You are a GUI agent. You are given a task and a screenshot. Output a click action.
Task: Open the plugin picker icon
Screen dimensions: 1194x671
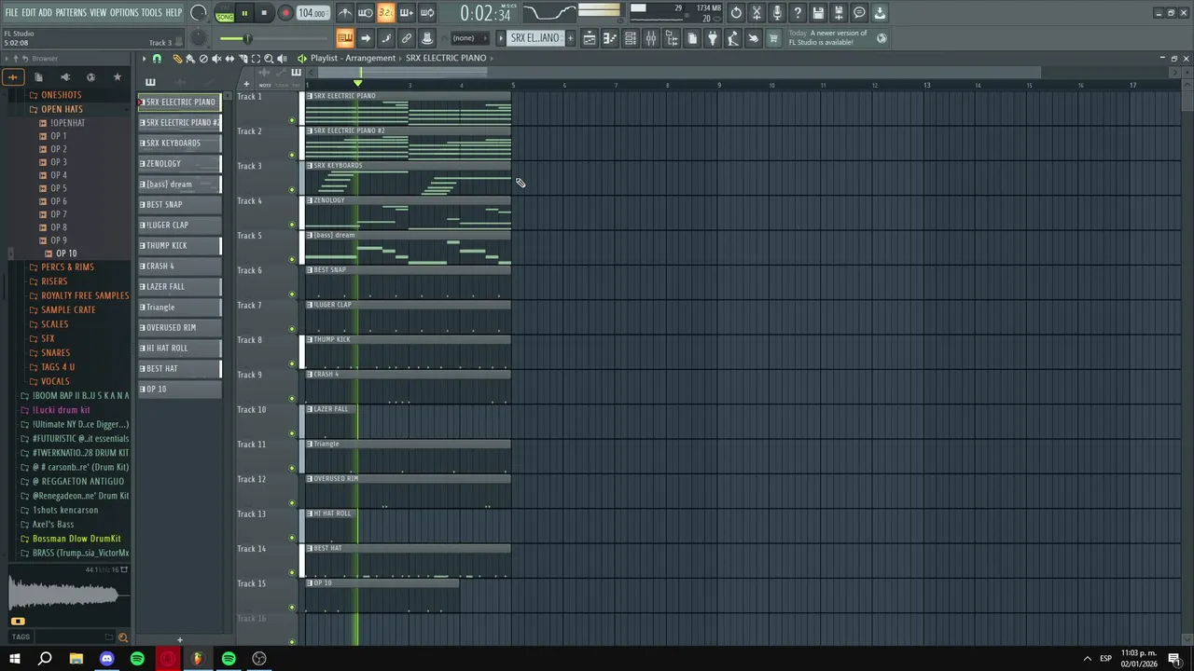click(714, 38)
